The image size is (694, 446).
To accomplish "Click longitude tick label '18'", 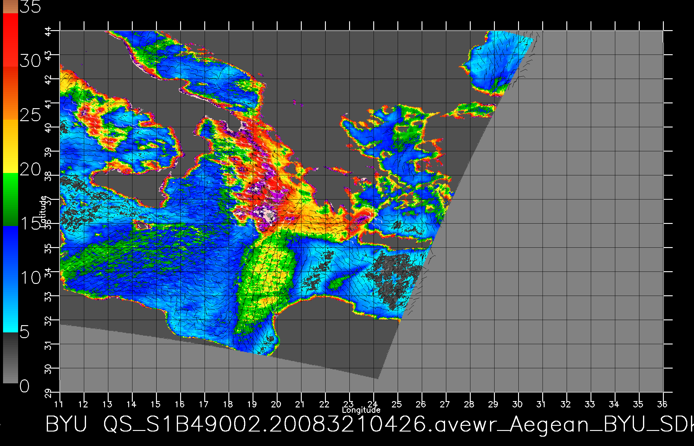I will (228, 404).
